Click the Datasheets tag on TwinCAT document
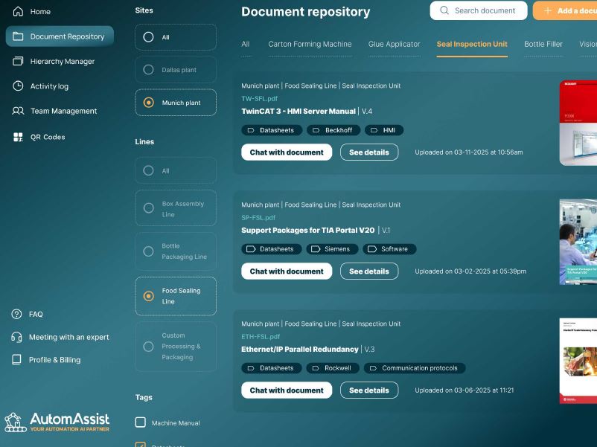The width and height of the screenshot is (597, 447). click(x=272, y=130)
